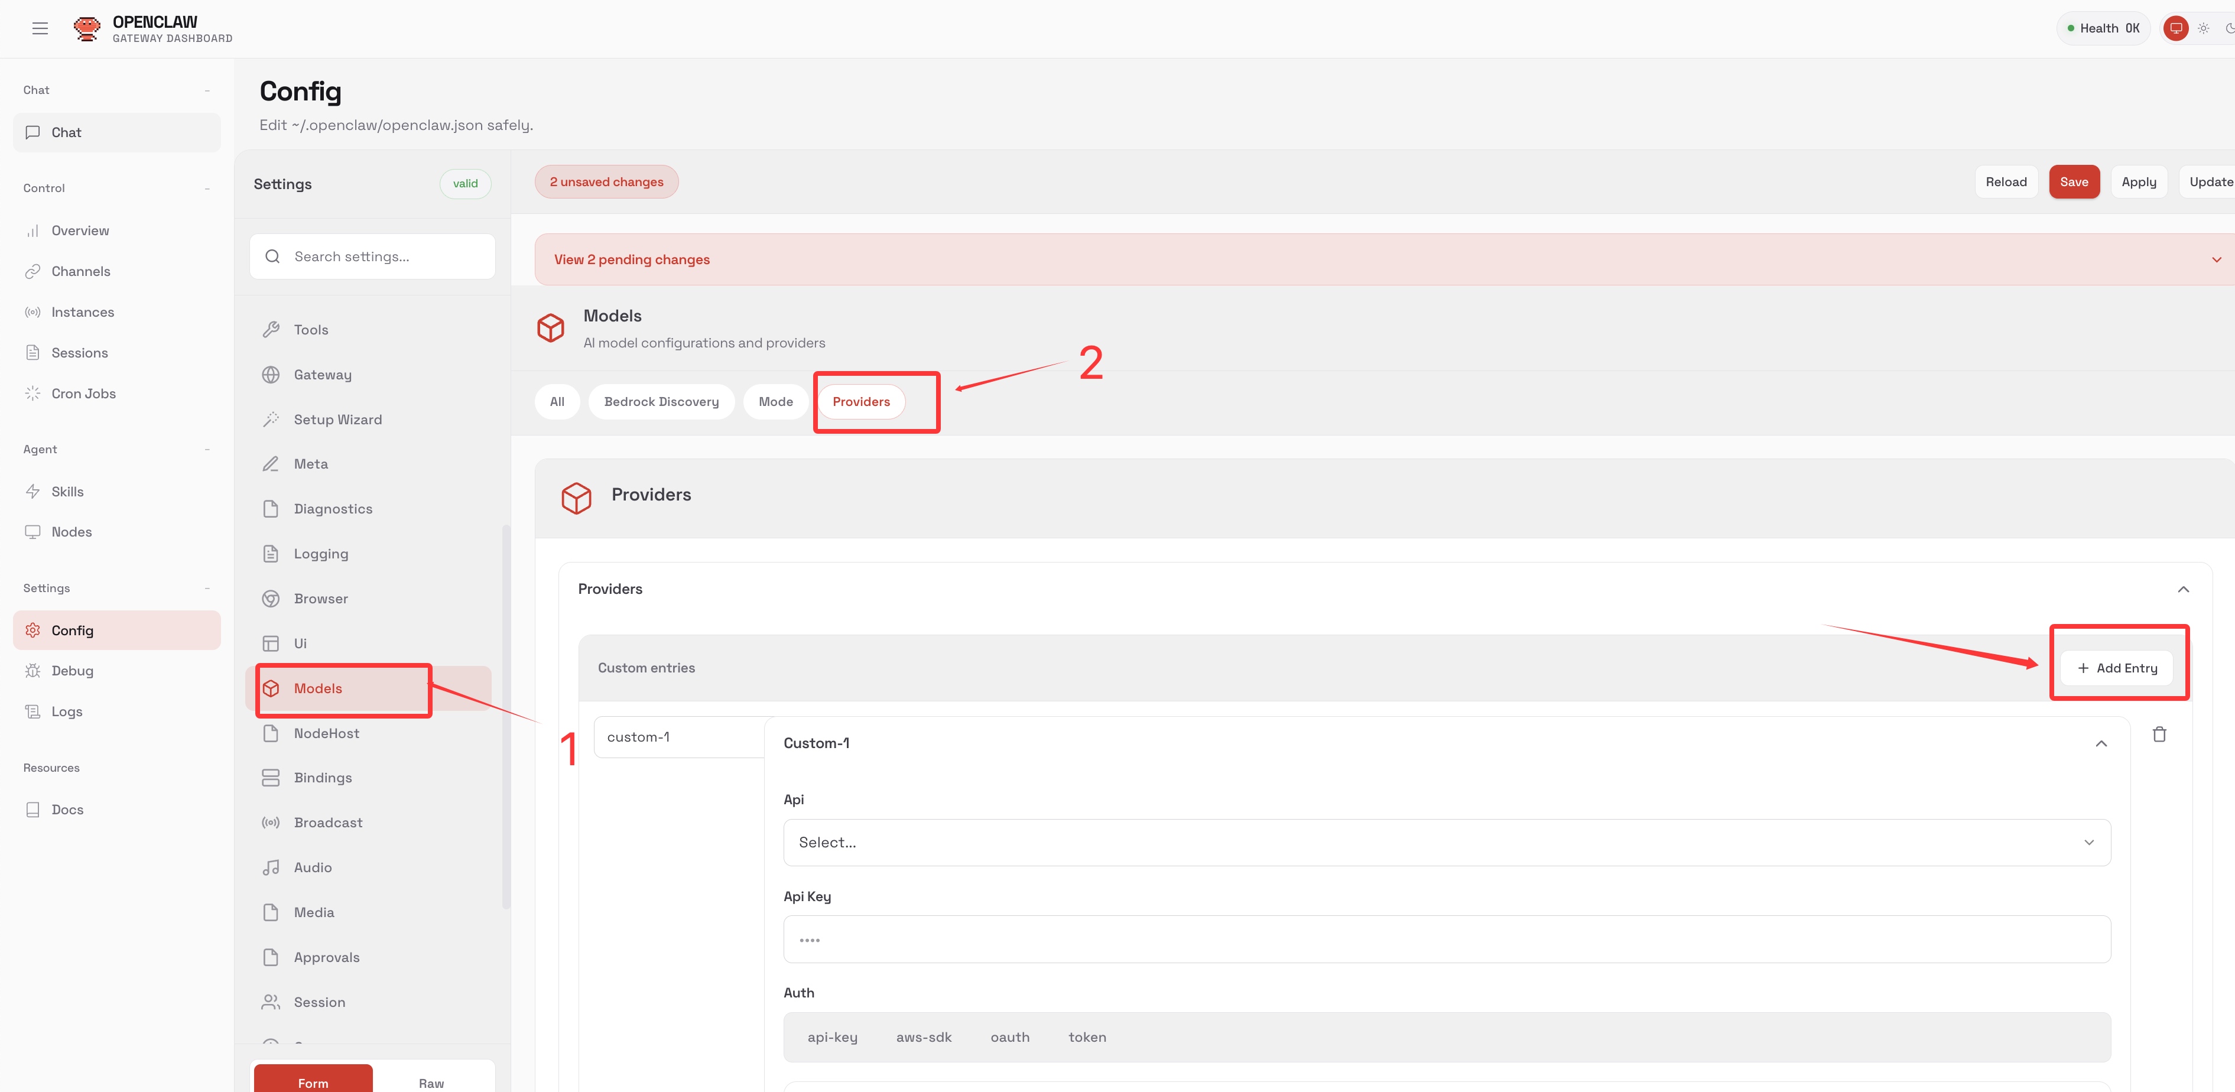Switch config editor to Raw mode

click(431, 1083)
